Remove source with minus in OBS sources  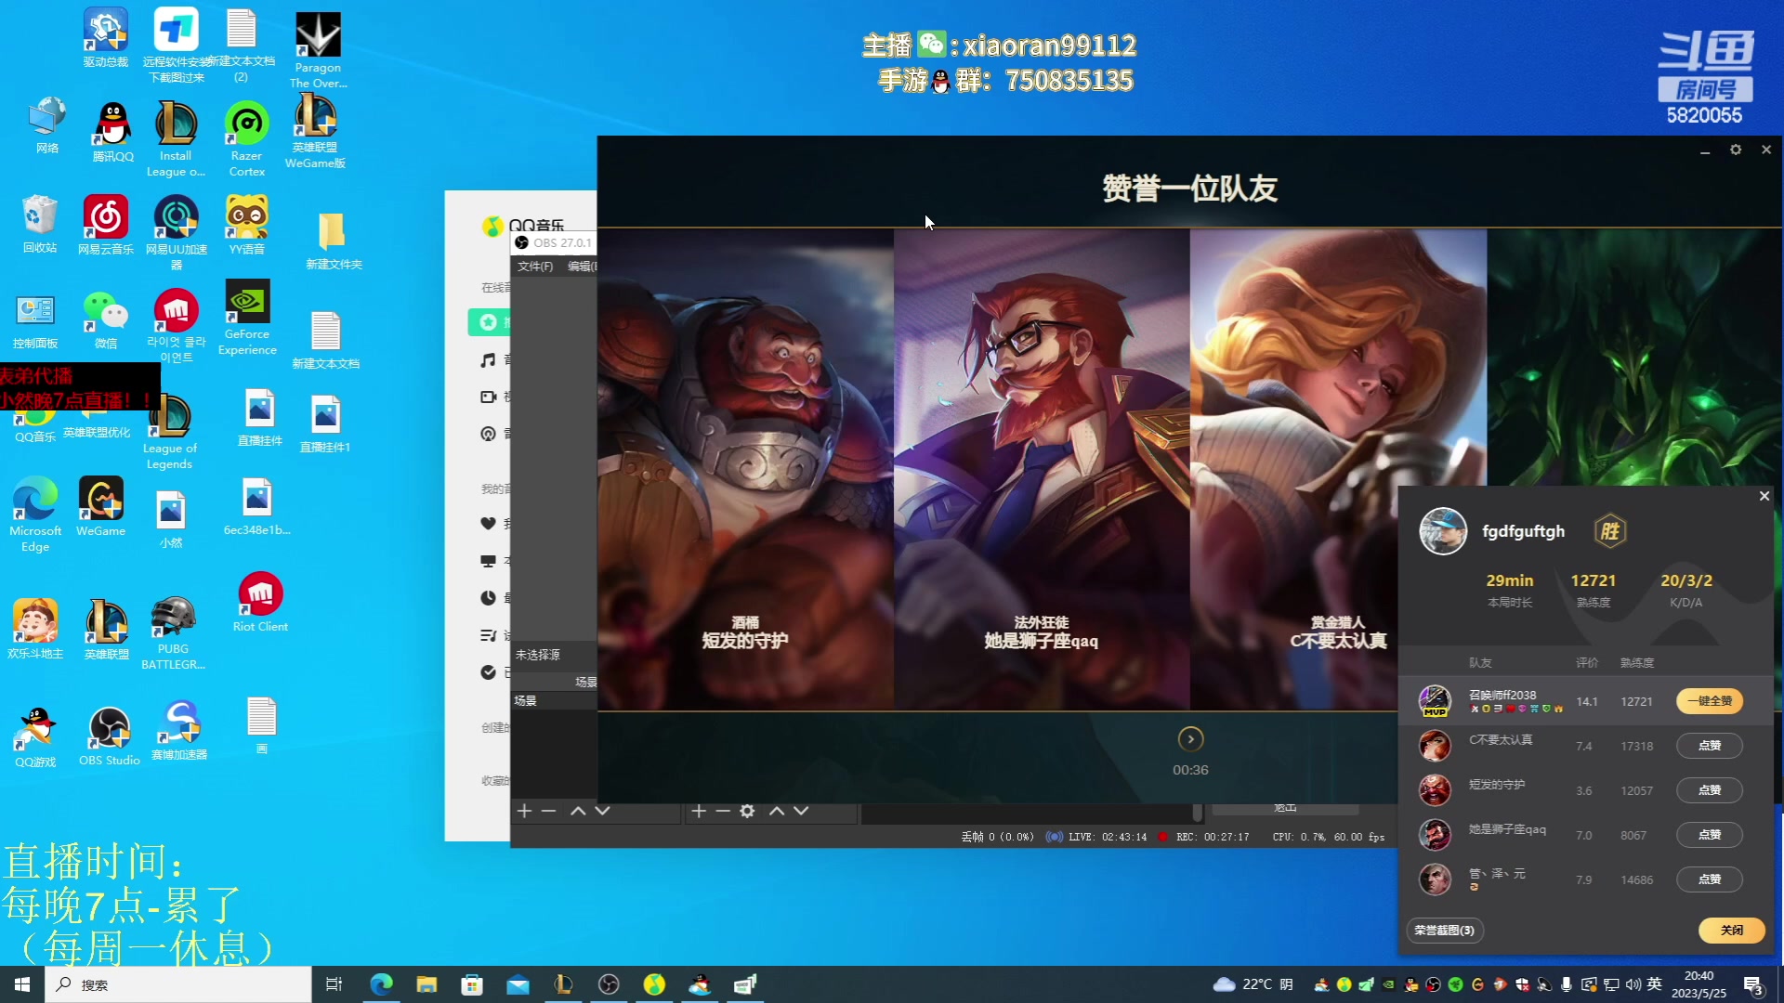pos(723,811)
